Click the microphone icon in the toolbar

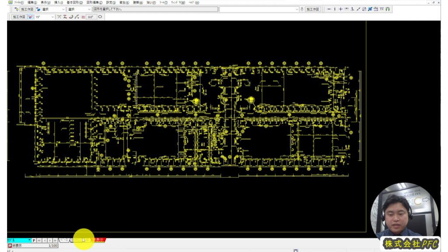click(x=302, y=9)
